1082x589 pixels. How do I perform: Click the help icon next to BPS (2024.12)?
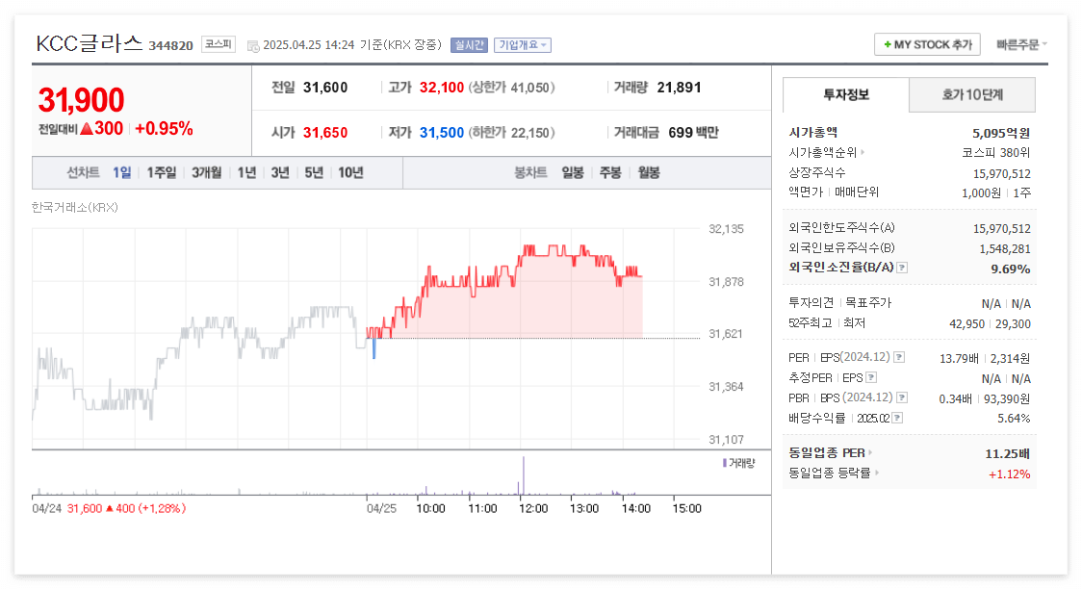901,397
